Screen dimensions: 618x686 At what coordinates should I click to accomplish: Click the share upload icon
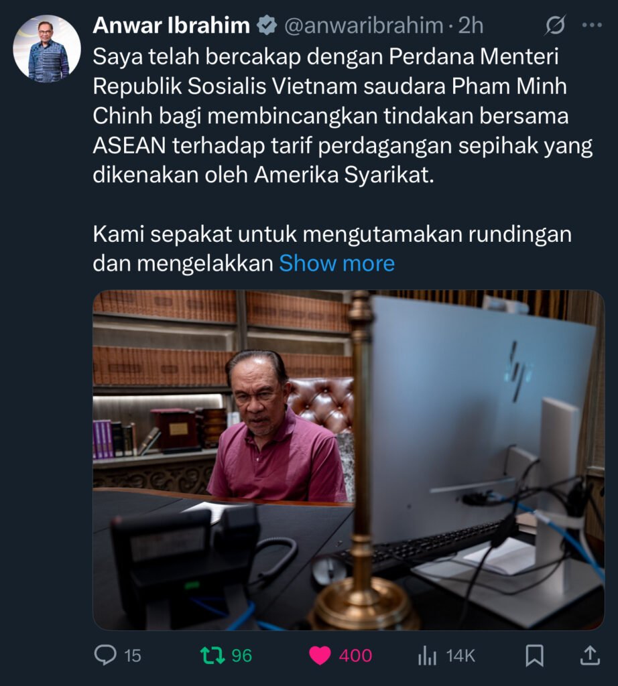pyautogui.click(x=590, y=655)
